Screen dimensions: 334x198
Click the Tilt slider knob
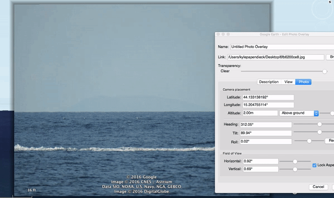tap(319, 132)
